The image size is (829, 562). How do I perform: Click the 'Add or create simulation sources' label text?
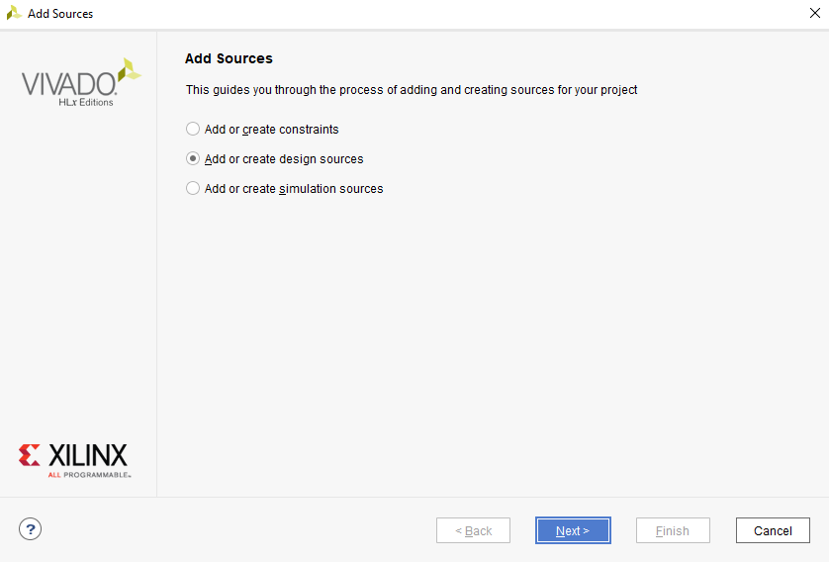[x=293, y=189]
